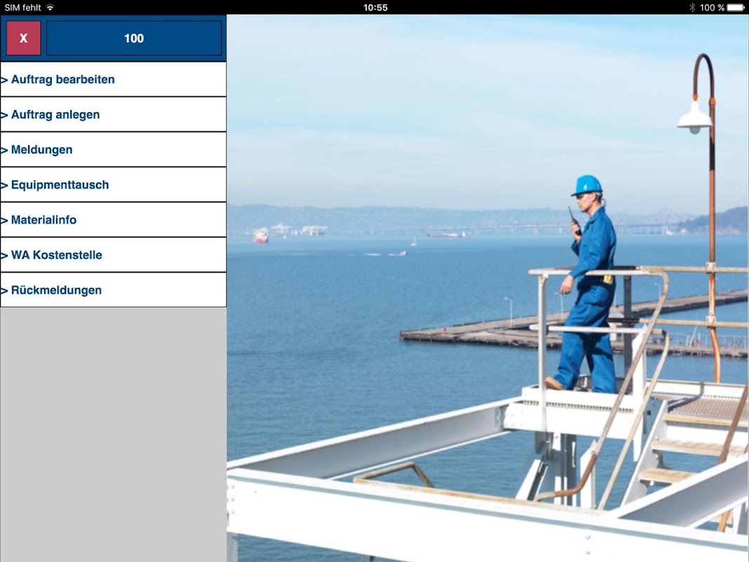Click the 10:55 clock in the status bar

(x=376, y=8)
